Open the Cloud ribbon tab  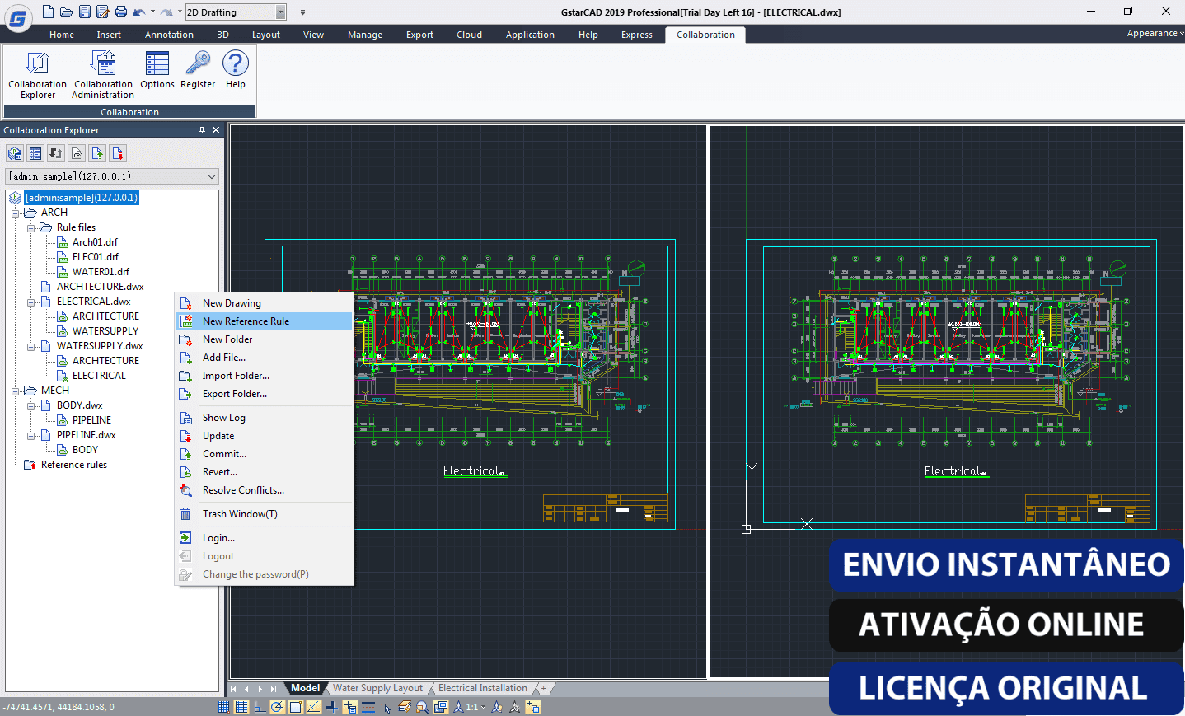470,35
